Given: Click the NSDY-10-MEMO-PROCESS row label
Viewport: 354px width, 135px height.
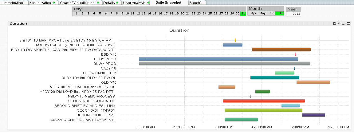Looking at the screenshot, I should click(x=91, y=96).
